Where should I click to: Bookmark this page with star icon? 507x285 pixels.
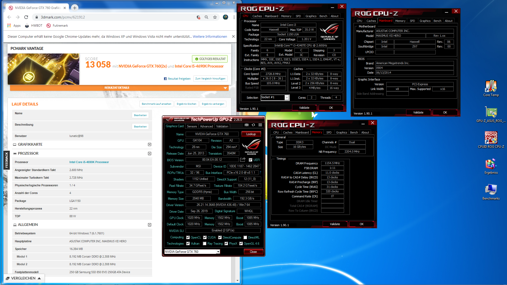pyautogui.click(x=215, y=17)
